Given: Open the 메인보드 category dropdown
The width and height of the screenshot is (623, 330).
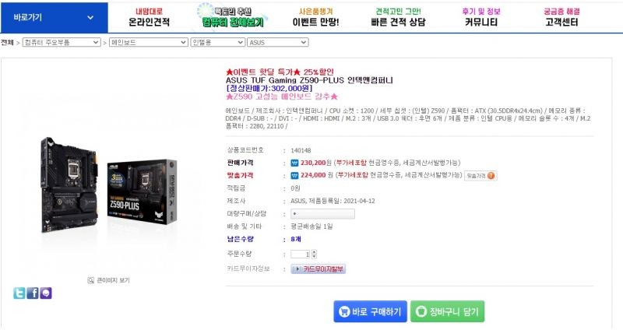Looking at the screenshot, I should click(149, 42).
